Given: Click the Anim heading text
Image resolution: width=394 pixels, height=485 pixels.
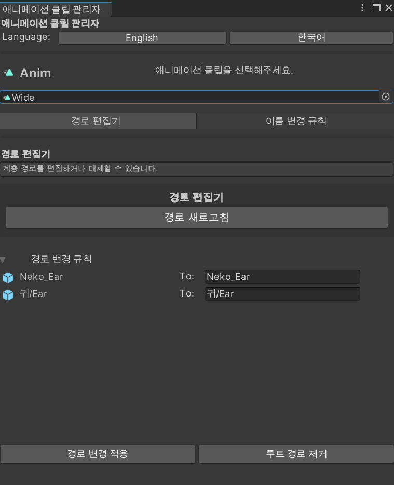Looking at the screenshot, I should pos(36,73).
